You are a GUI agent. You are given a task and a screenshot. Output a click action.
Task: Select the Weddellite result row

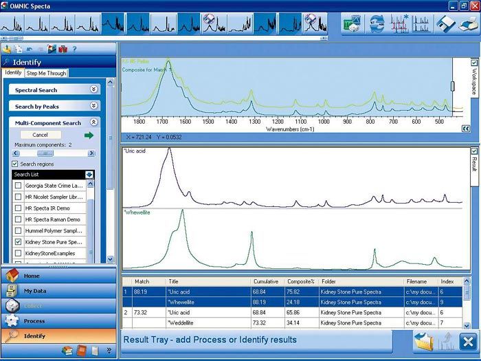pyautogui.click(x=292, y=323)
